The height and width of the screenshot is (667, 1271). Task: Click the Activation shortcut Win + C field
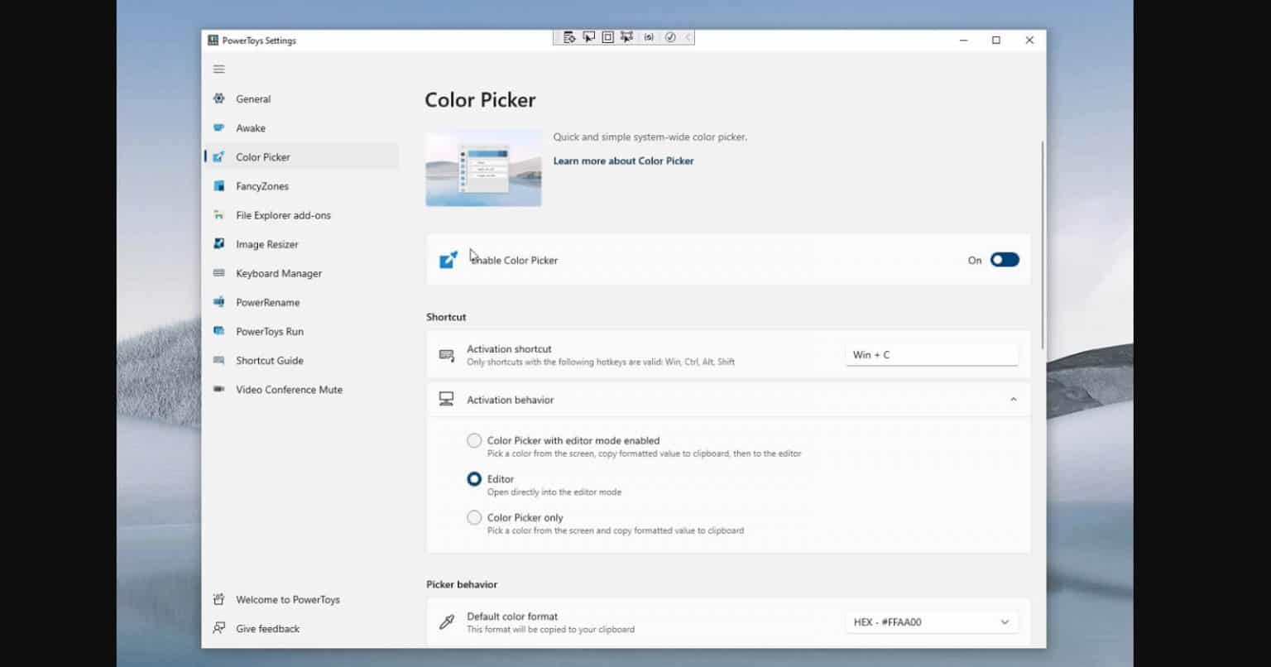click(931, 355)
